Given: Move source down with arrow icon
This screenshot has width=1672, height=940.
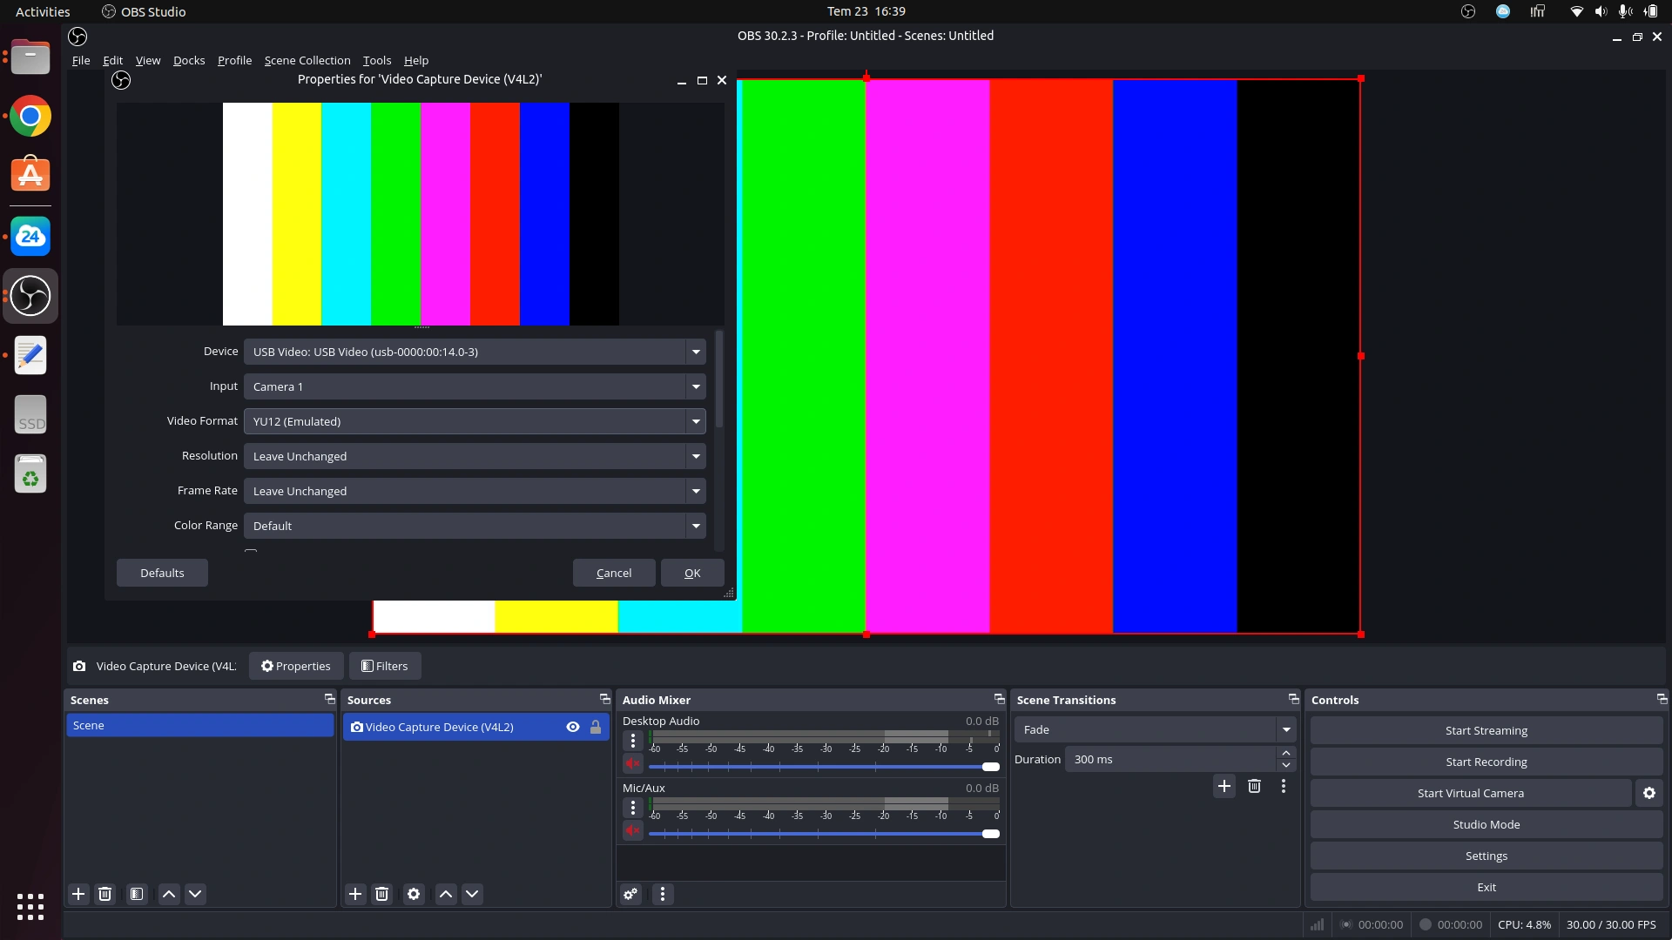Looking at the screenshot, I should [x=472, y=894].
